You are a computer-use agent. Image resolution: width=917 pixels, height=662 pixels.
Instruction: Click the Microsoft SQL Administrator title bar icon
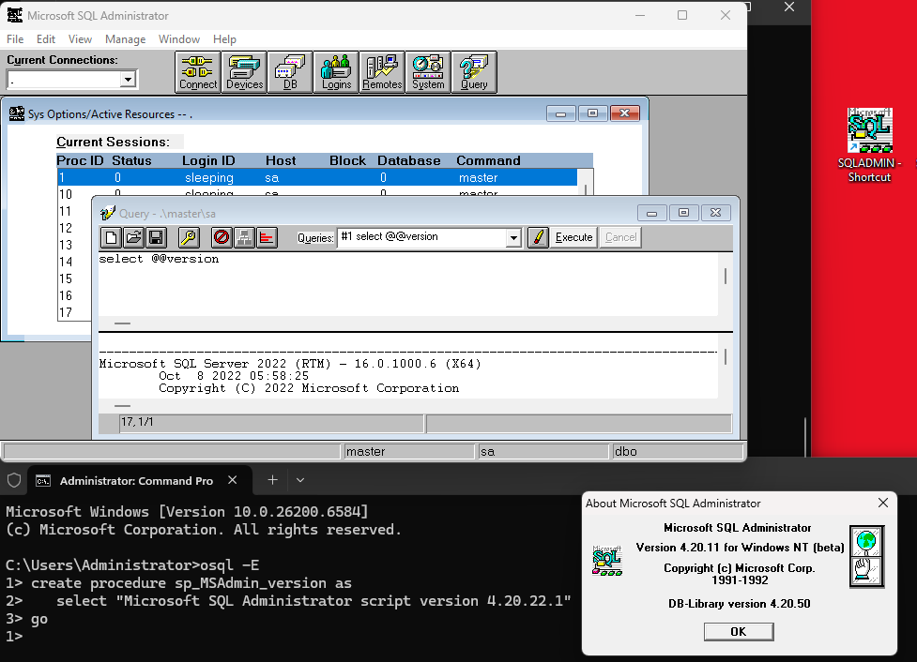point(15,15)
